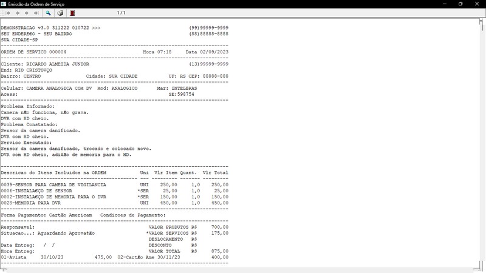486x273 pixels.
Task: Restore down the preview window
Action: click(x=460, y=4)
